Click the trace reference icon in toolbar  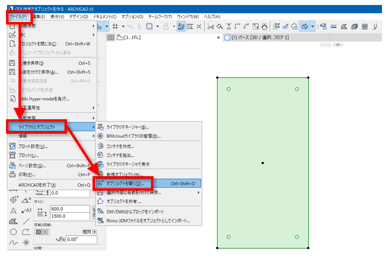click(x=149, y=26)
